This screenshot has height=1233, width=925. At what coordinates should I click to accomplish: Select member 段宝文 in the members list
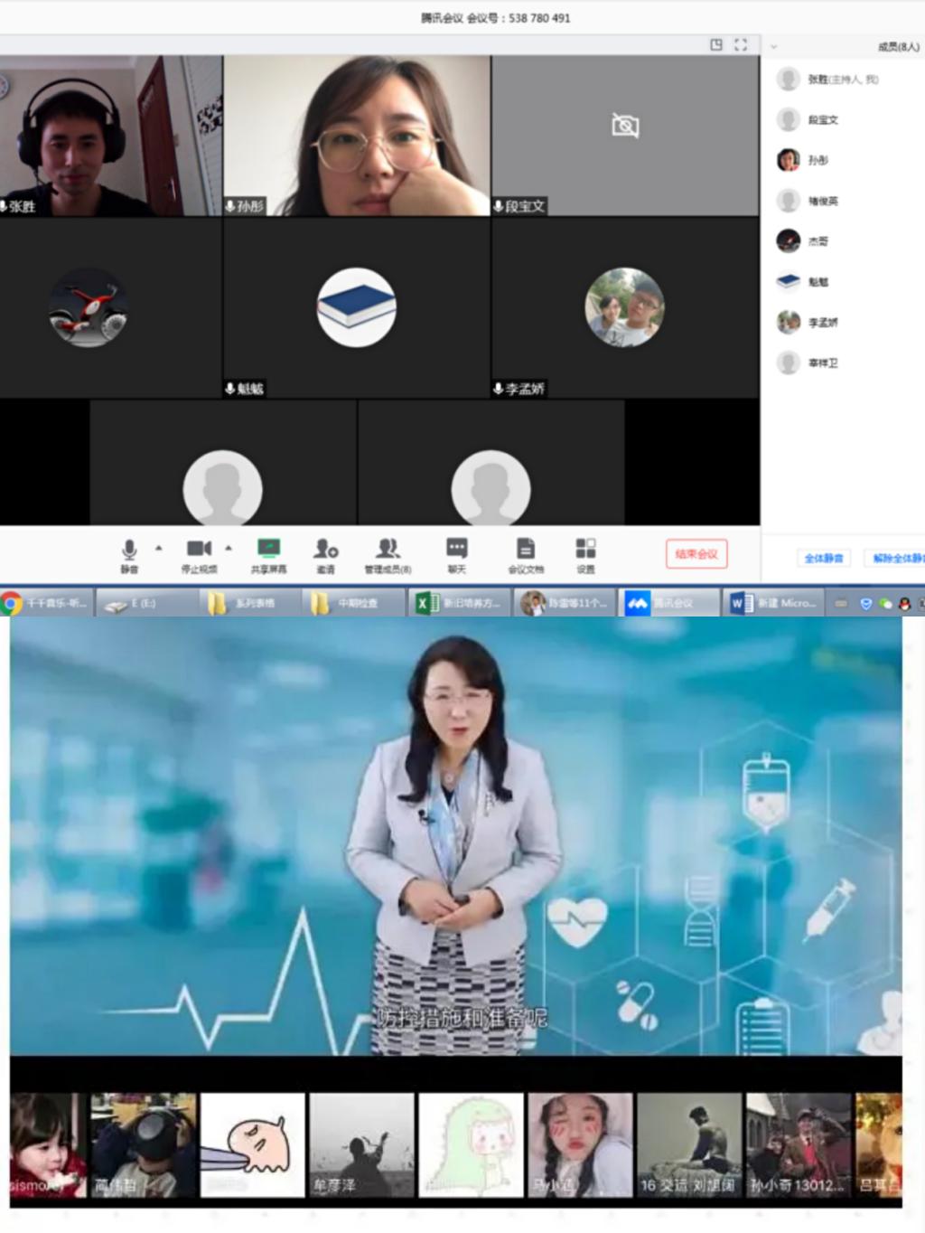tap(822, 119)
